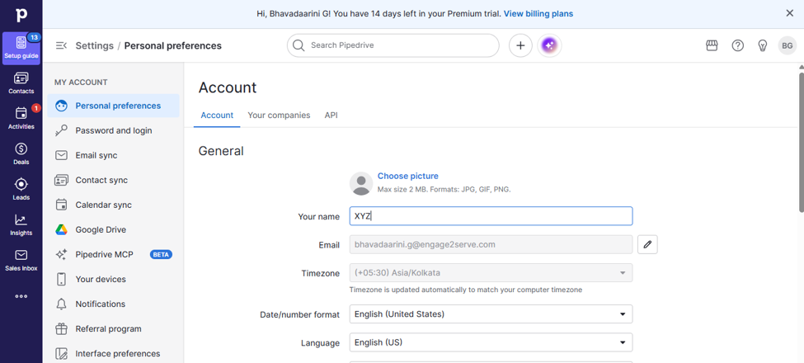Screen dimensions: 804x363
Task: Switch to Your companies tab
Action: point(279,115)
